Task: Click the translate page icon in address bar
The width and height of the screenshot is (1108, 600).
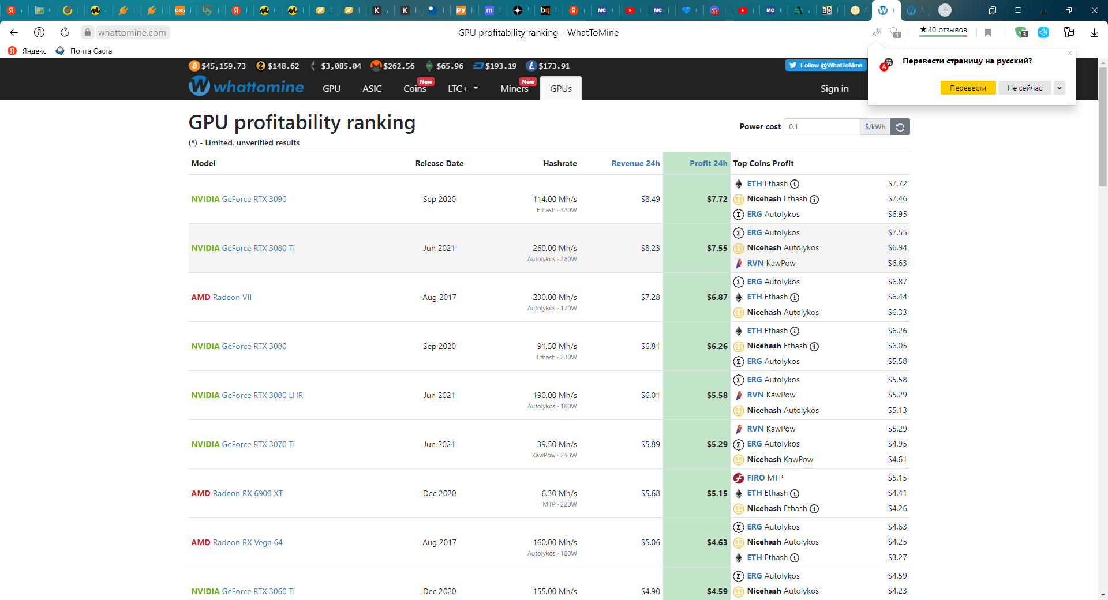Action: [876, 32]
